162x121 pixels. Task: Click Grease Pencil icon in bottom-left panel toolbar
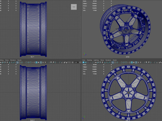click(x=14, y=63)
